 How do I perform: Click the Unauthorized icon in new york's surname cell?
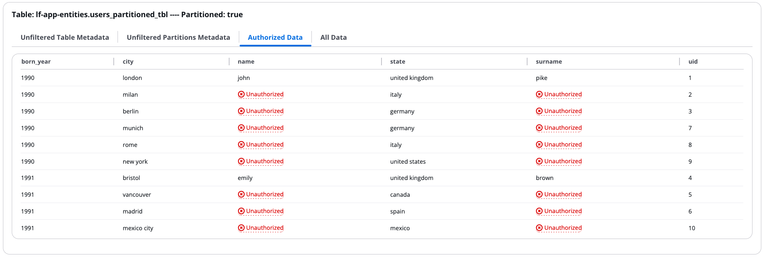click(x=539, y=161)
